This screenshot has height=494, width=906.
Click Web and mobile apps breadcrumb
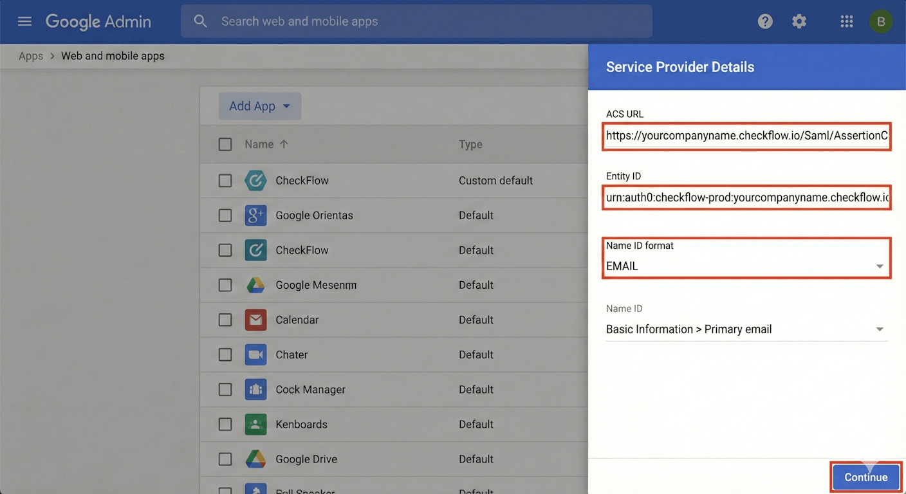[113, 56]
